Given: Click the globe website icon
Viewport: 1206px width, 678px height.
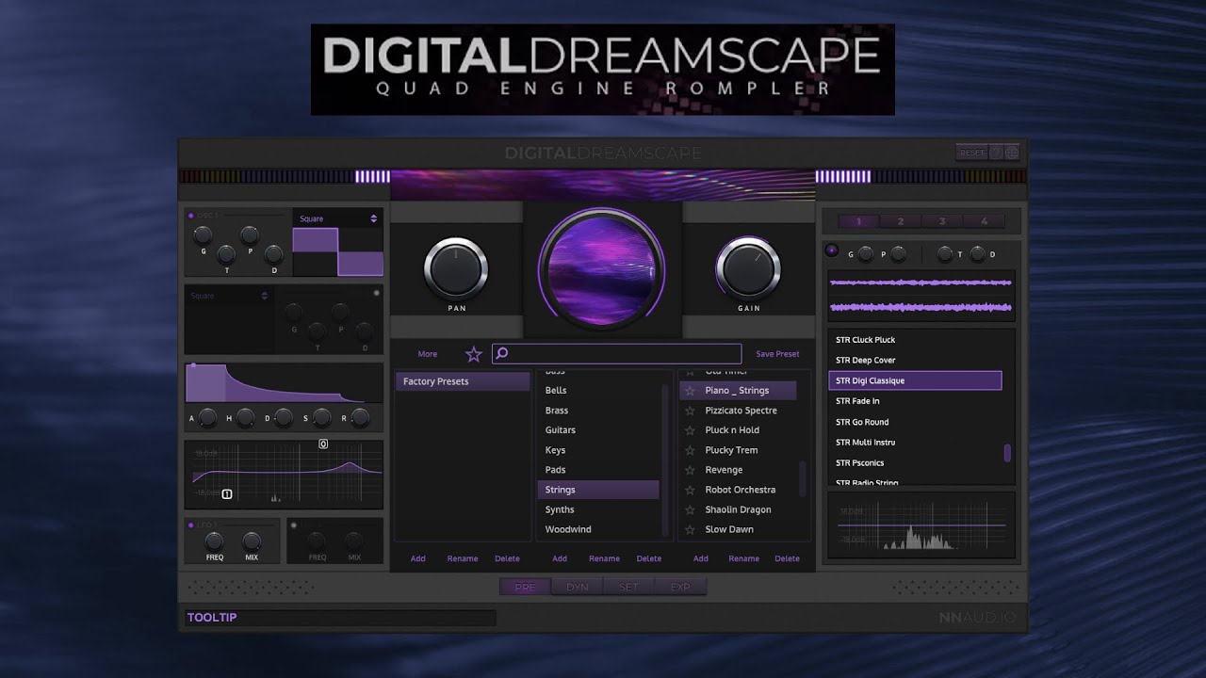Looking at the screenshot, I should click(1012, 153).
